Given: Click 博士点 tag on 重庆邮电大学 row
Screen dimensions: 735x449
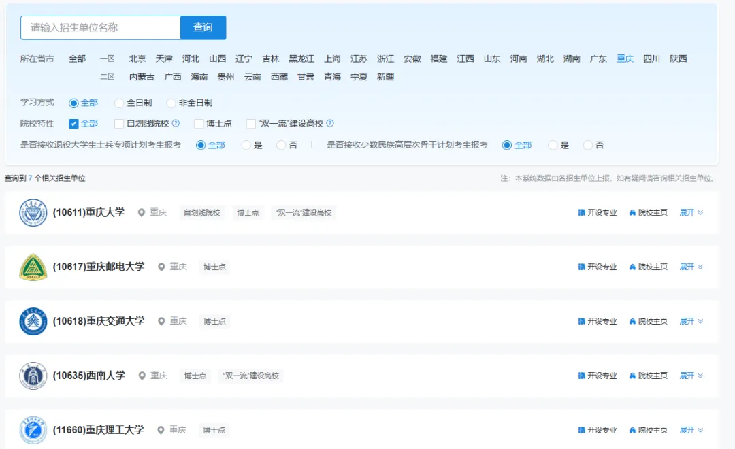Looking at the screenshot, I should pos(214,267).
